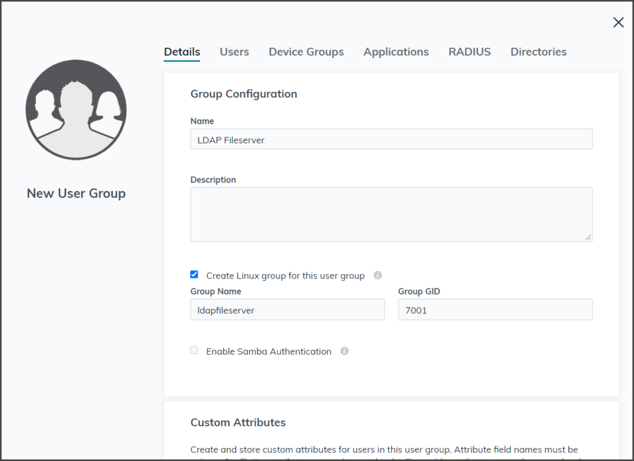The width and height of the screenshot is (634, 461).
Task: Close the New User Group dialog
Action: tap(618, 22)
